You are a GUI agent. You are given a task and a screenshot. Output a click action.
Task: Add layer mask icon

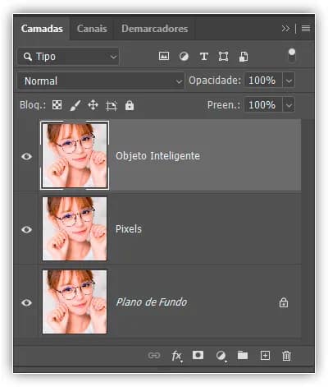point(198,355)
